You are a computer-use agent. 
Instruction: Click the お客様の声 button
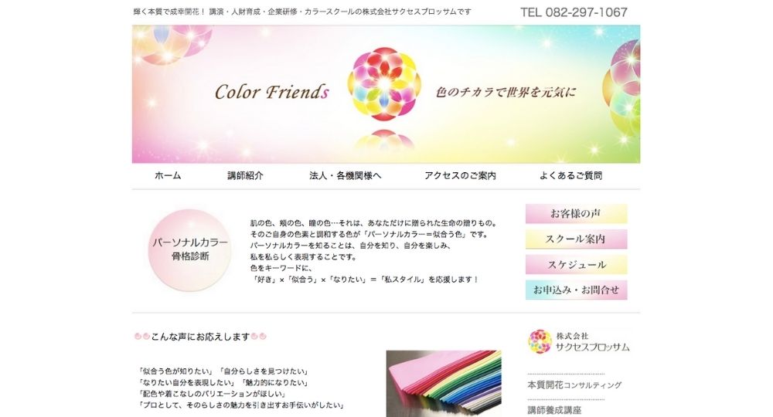click(577, 214)
